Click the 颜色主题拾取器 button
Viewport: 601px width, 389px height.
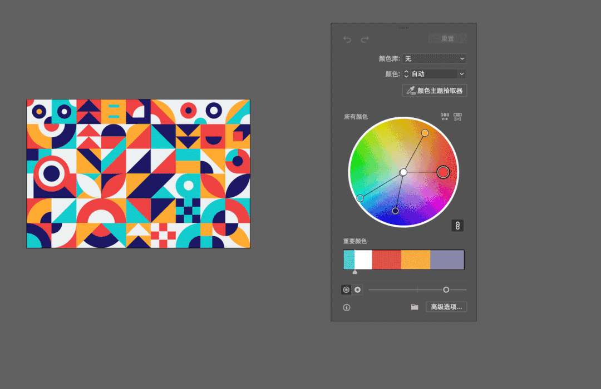434,91
